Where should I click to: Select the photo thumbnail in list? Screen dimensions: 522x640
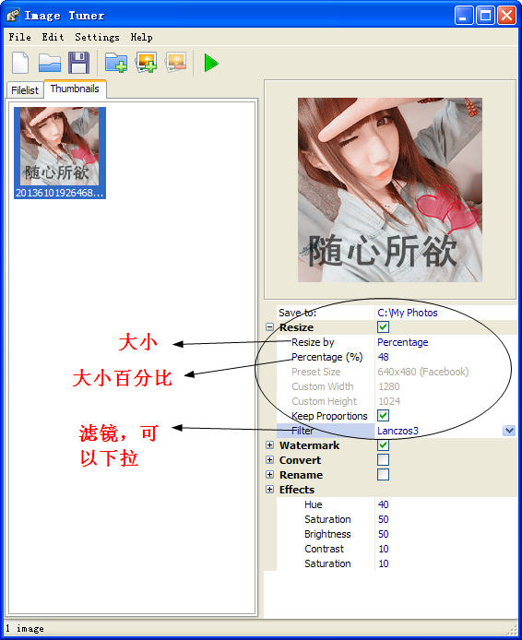tap(60, 153)
